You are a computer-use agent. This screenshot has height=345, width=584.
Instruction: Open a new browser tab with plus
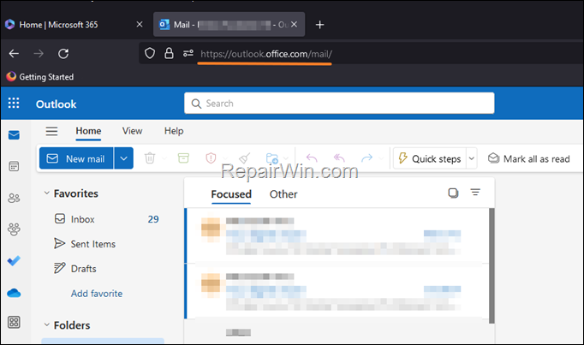coord(319,25)
